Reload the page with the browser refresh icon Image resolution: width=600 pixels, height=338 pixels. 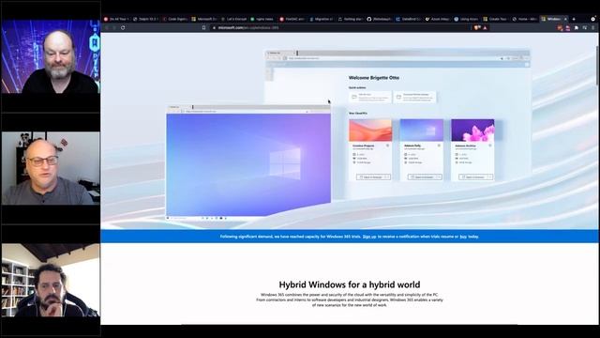pyautogui.click(x=123, y=27)
